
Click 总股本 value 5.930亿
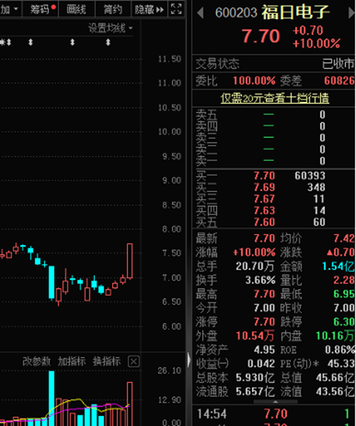click(x=255, y=378)
